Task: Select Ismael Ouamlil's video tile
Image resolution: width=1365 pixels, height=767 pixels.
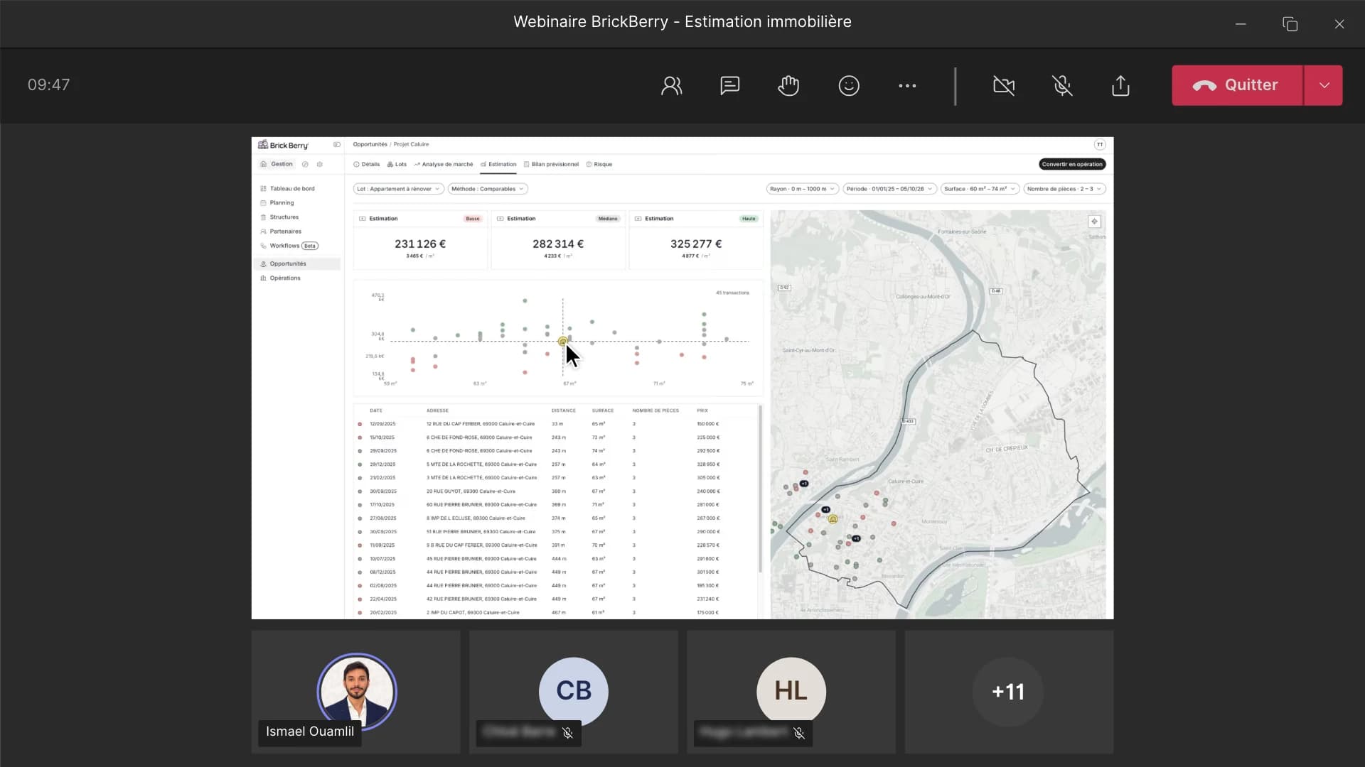Action: point(356,692)
